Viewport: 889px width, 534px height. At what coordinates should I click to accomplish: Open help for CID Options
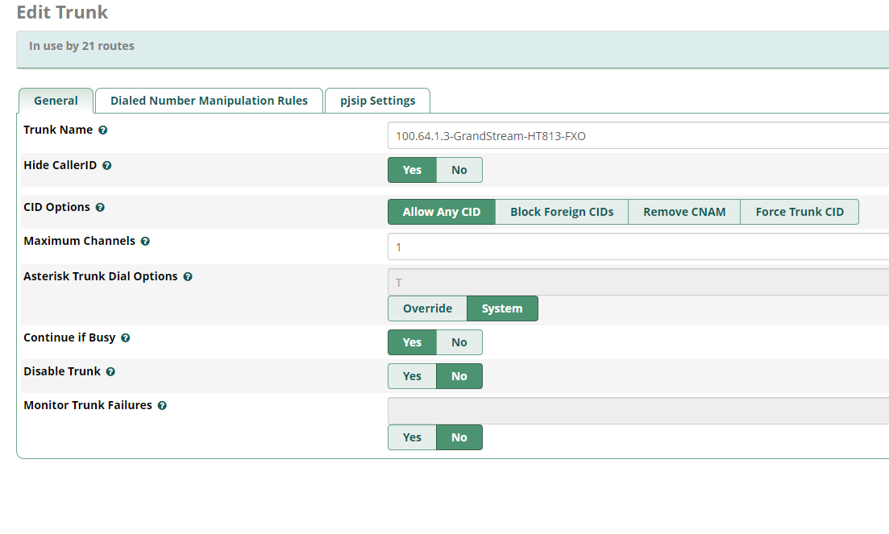click(100, 207)
